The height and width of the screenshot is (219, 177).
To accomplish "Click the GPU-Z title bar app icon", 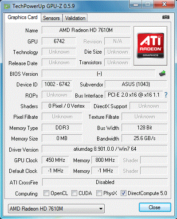I will click(x=7, y=6).
